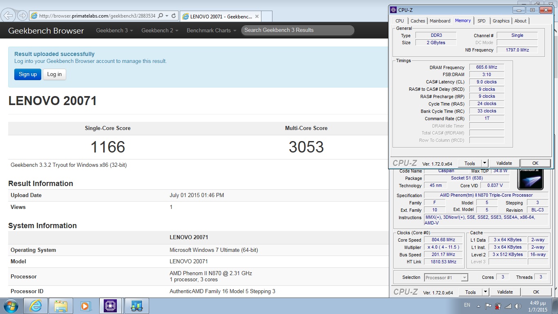Click the CAS# Latency value 9.0 clocks
Screen dimensions: 558x314
coord(486,82)
